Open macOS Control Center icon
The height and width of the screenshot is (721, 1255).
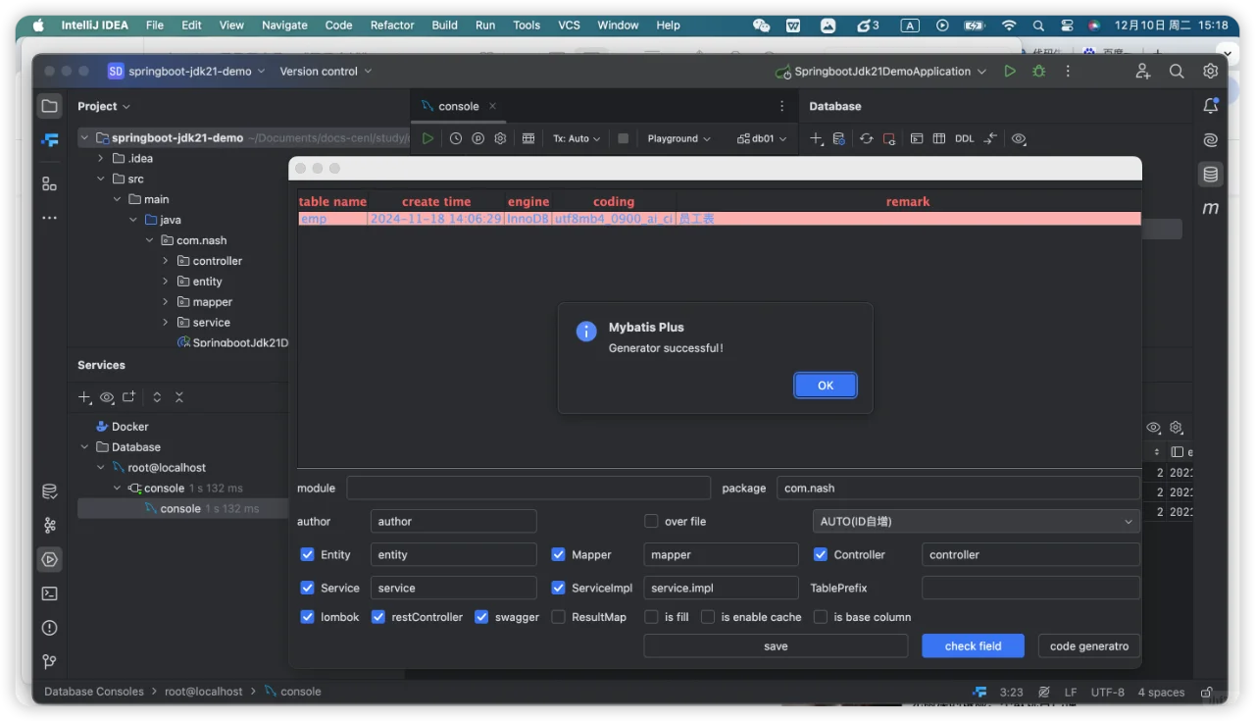(x=1067, y=26)
